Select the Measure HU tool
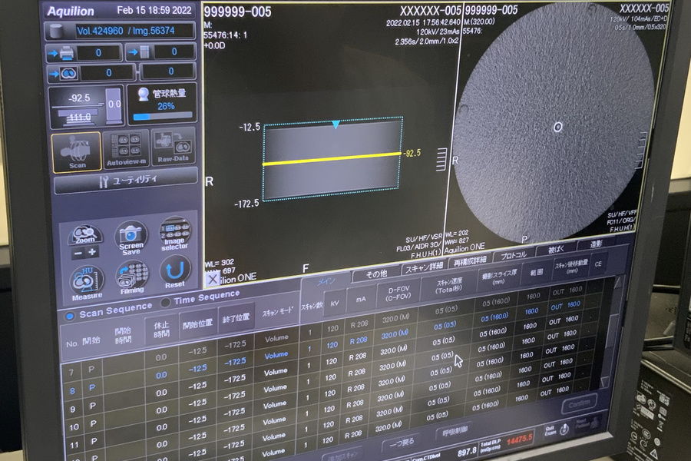Screen dimensions: 691x461 coord(87,280)
